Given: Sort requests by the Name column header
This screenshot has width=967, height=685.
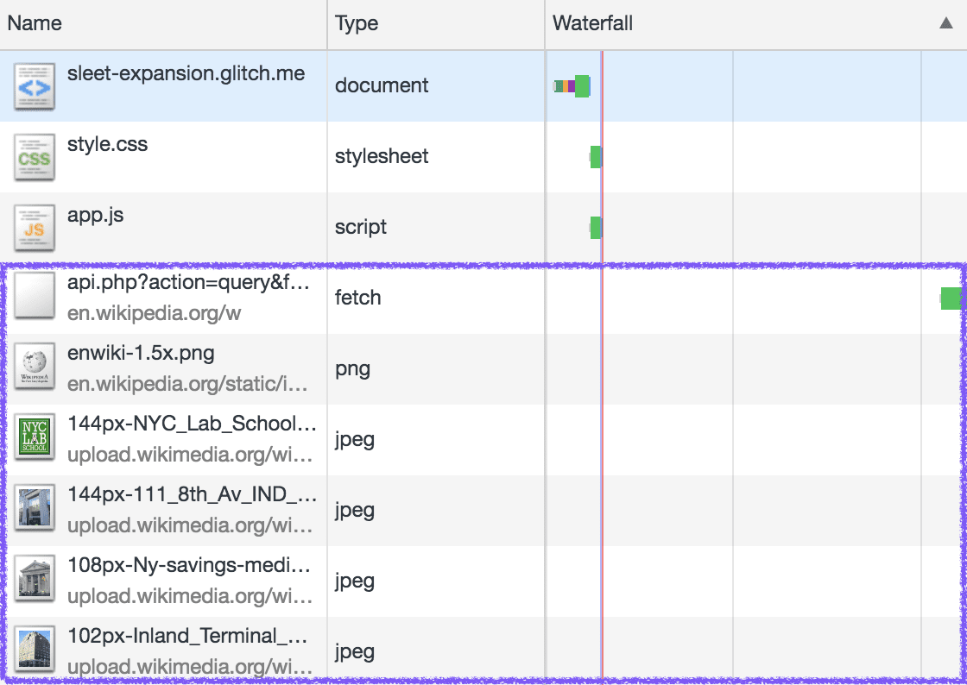Looking at the screenshot, I should click(35, 23).
